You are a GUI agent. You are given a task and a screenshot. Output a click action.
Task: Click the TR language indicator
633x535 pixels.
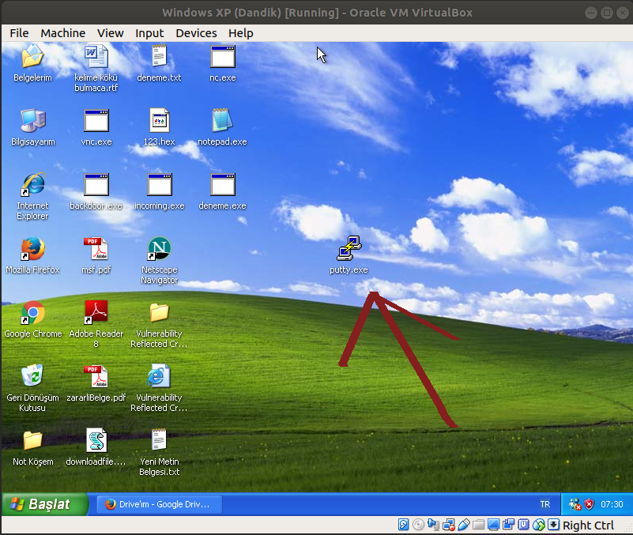(545, 504)
